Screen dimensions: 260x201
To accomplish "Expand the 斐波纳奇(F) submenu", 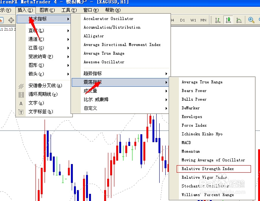I will (x=44, y=57).
